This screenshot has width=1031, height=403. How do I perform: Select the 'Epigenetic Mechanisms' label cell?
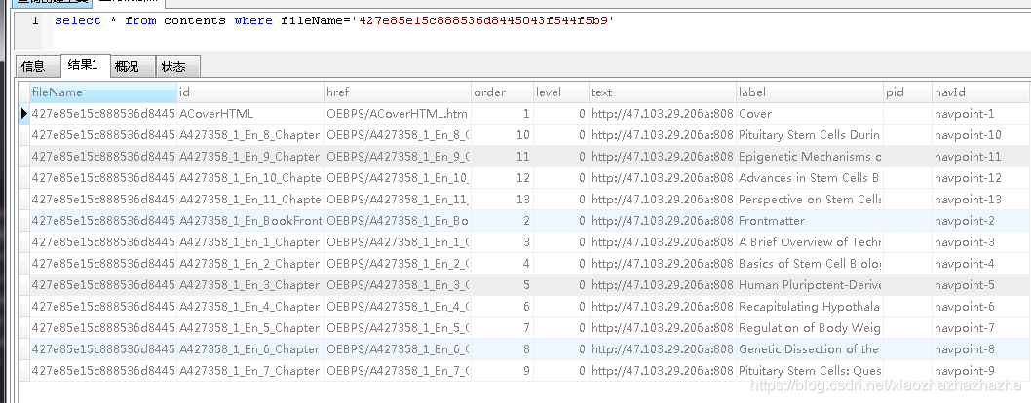[x=810, y=156]
